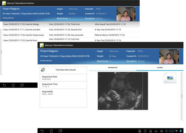186x133 pixels.
Task: Tap the back button in the upper window's nav bar
Action: [4, 85]
